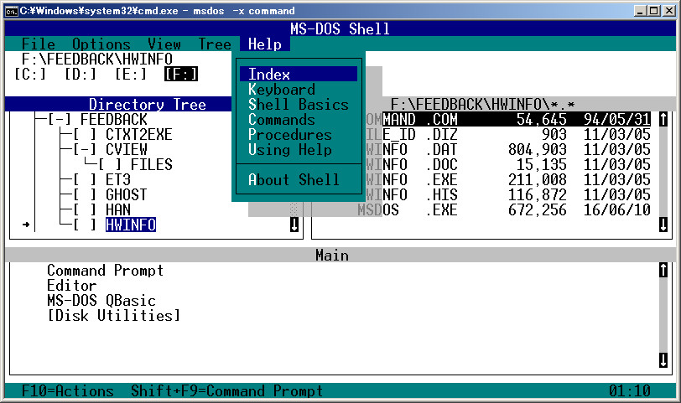Click the FILES subfolder box

coord(109,165)
